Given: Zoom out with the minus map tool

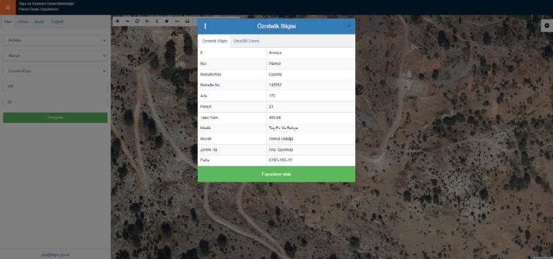Looking at the screenshot, I should point(127,21).
